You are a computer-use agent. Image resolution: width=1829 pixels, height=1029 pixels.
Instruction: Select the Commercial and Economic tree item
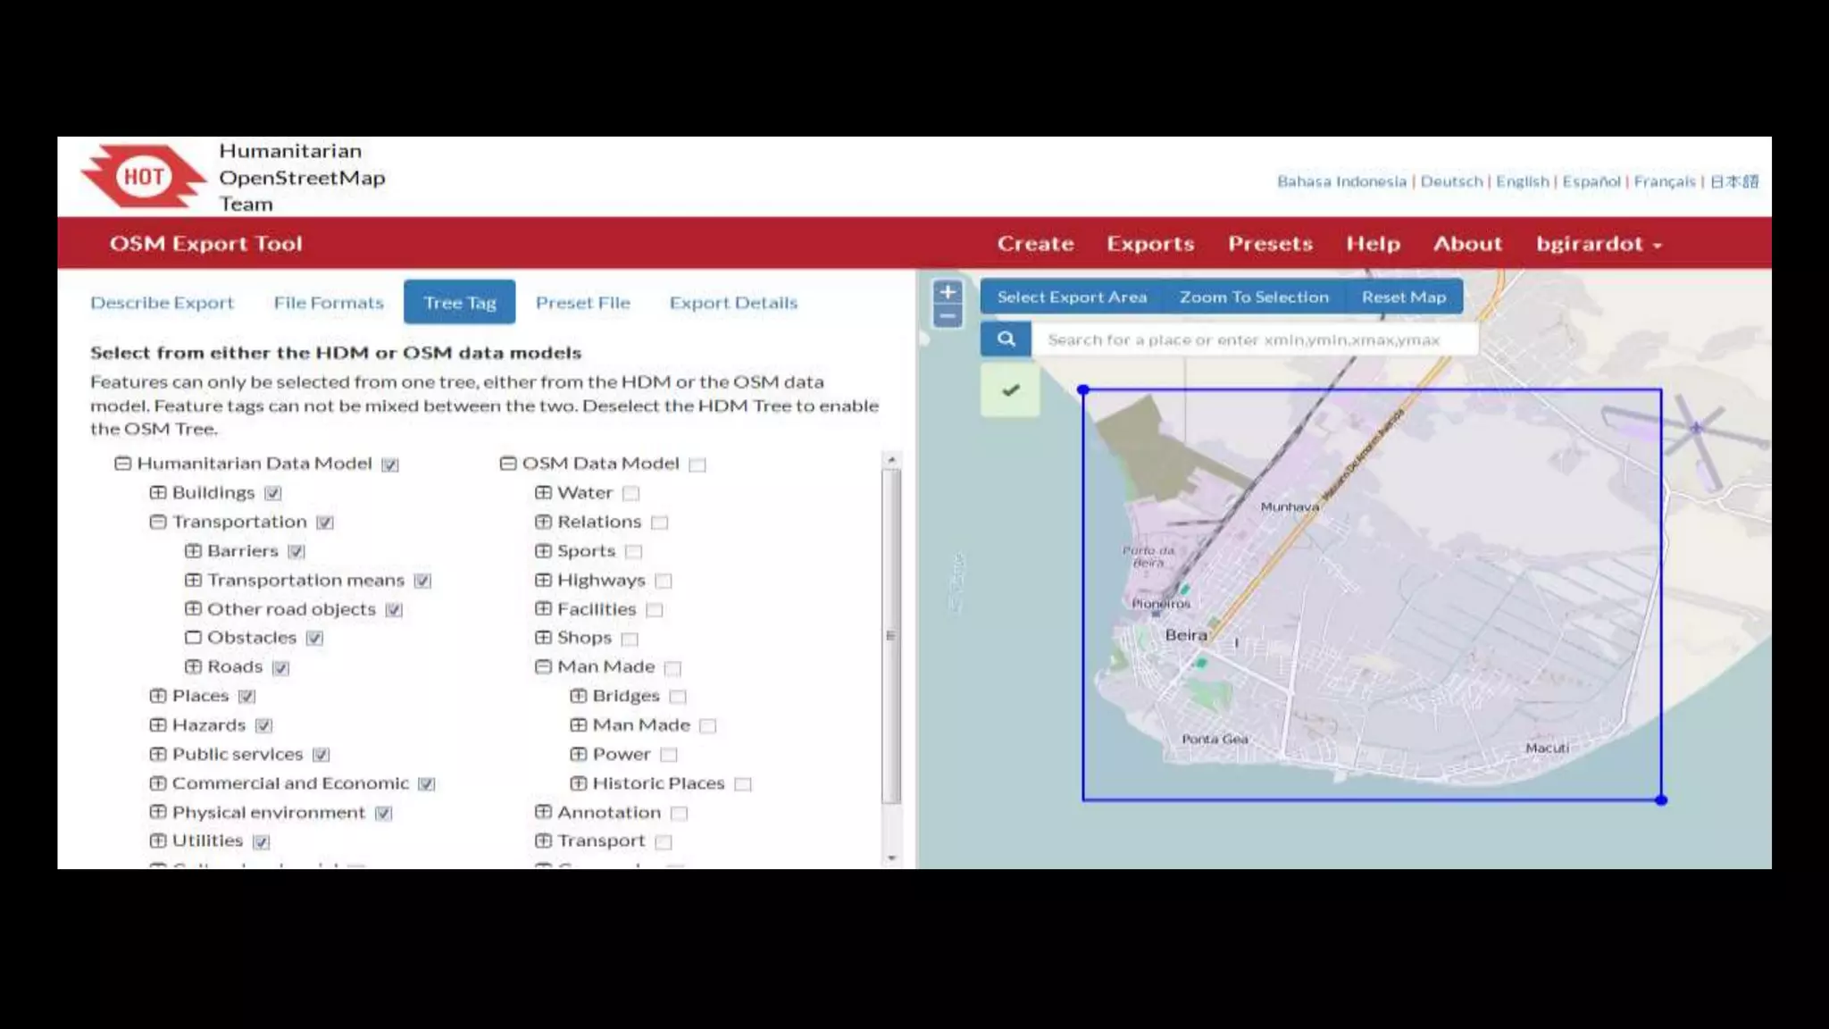pyautogui.click(x=290, y=783)
